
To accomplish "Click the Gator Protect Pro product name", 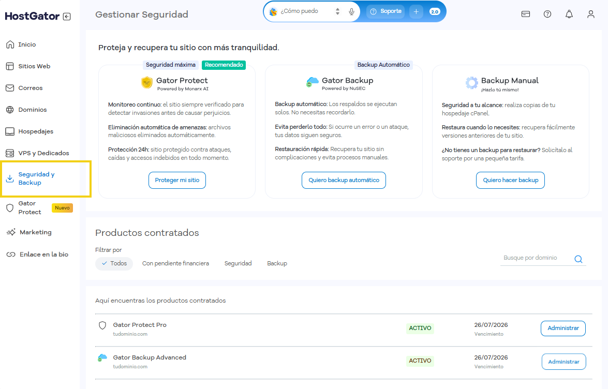I will tap(140, 325).
